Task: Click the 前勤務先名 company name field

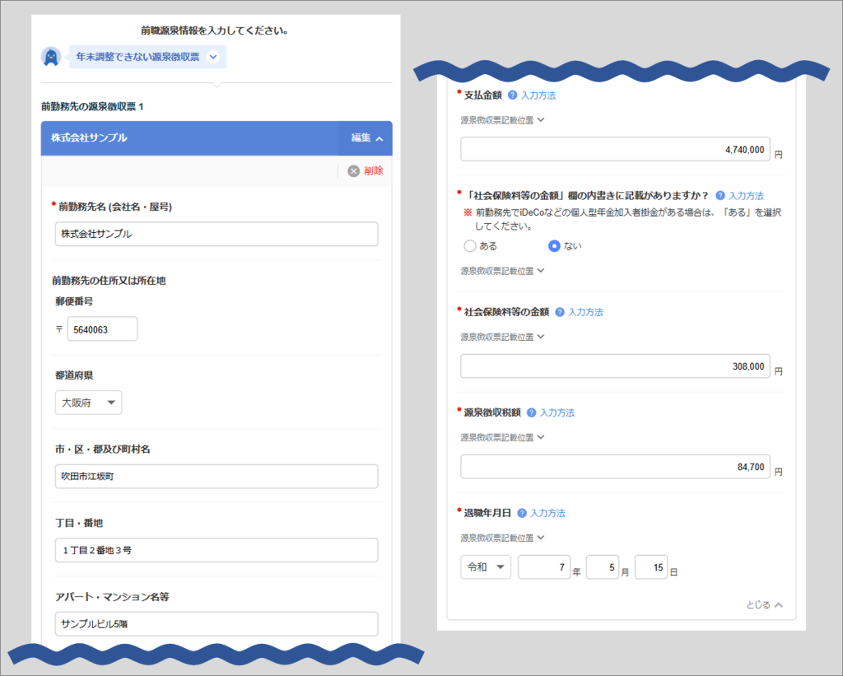Action: [x=217, y=234]
